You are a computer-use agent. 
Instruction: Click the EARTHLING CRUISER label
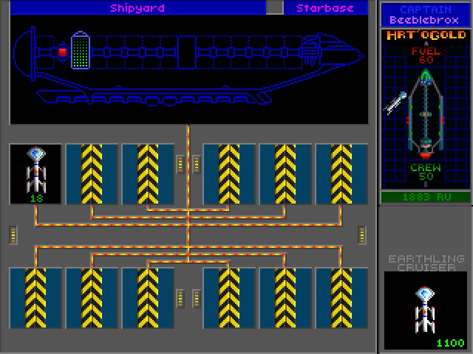click(426, 263)
